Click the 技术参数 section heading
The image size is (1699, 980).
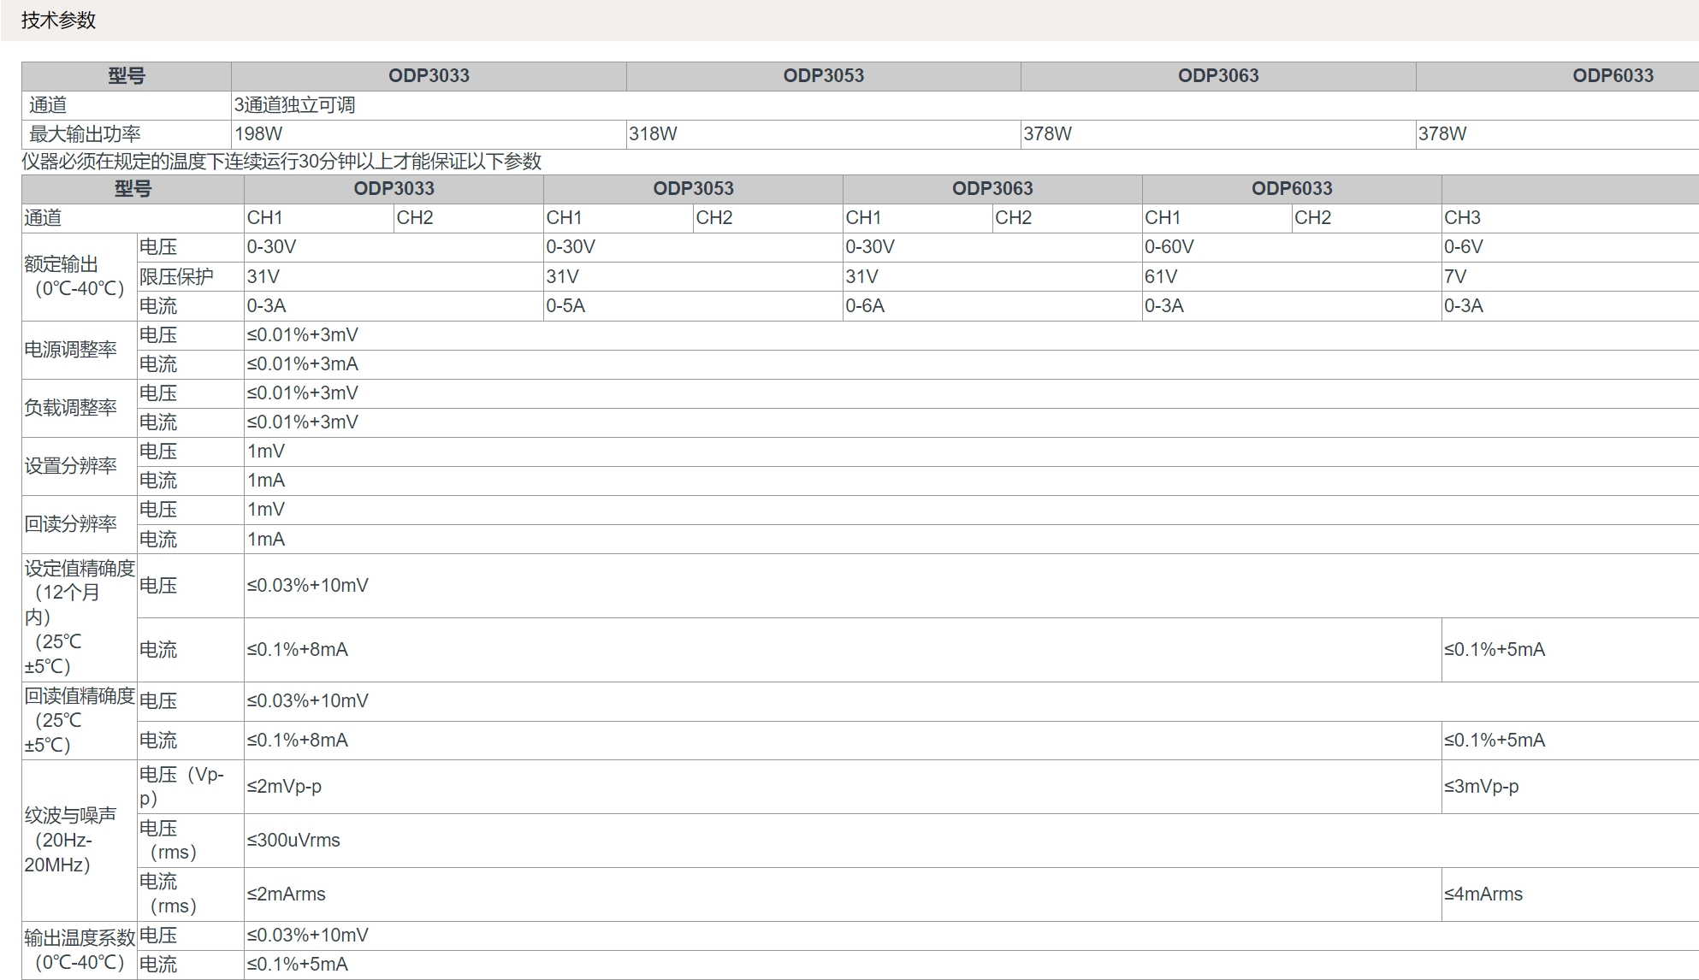click(x=58, y=20)
